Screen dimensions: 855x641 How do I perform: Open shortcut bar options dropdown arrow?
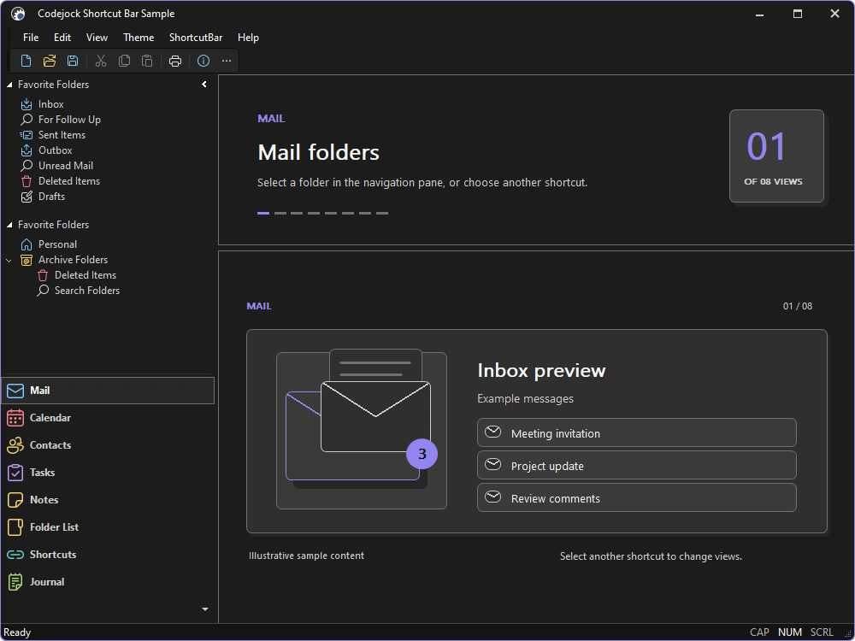click(205, 609)
